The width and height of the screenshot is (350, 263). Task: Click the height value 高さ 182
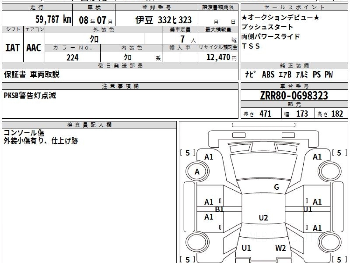(x=330, y=114)
